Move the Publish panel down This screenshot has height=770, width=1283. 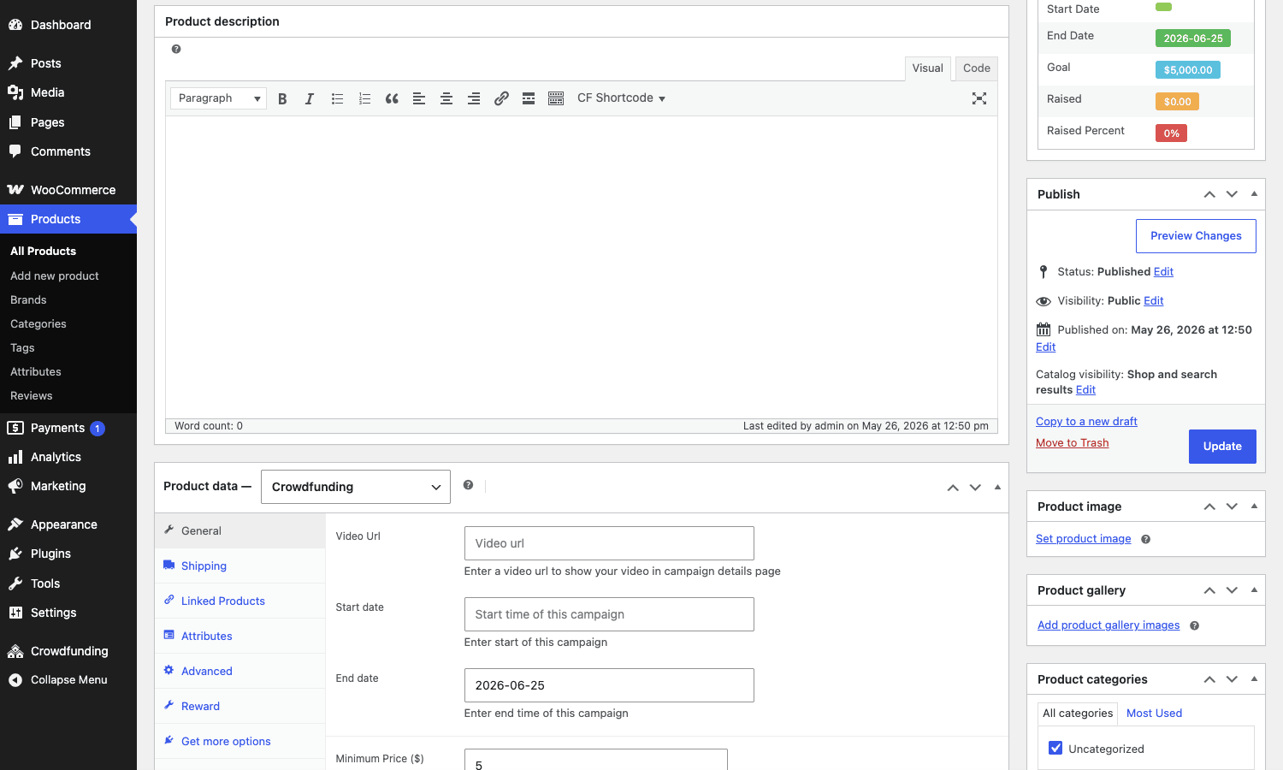pyautogui.click(x=1232, y=194)
